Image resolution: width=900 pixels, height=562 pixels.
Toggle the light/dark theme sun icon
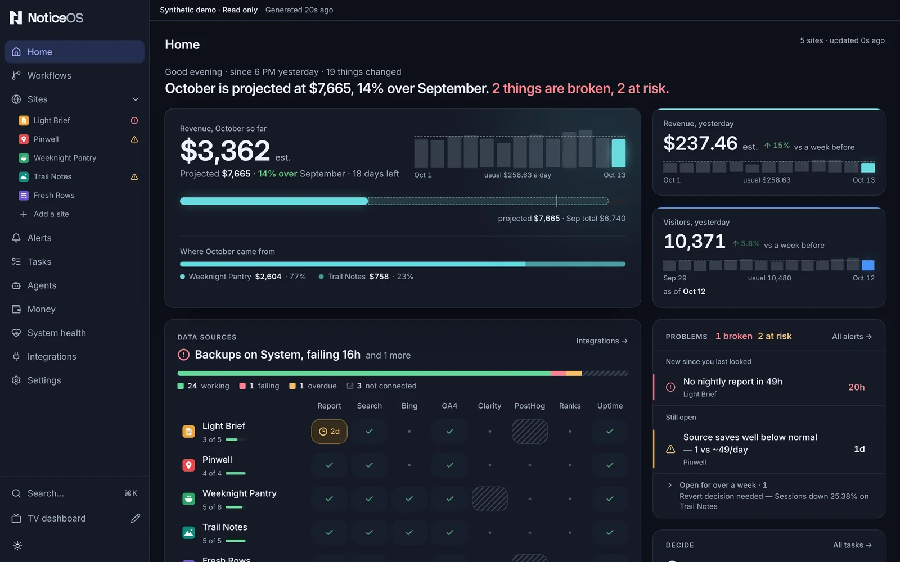tap(17, 546)
